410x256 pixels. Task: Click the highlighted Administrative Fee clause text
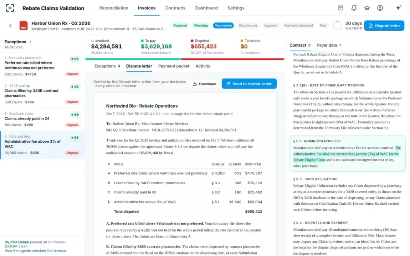[347, 154]
